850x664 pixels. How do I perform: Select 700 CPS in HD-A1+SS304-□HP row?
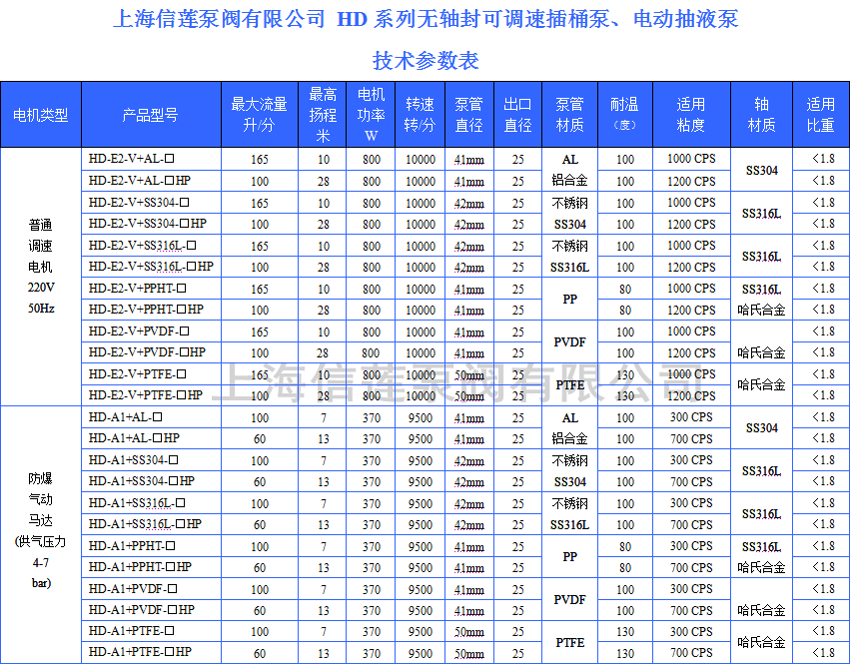point(691,482)
